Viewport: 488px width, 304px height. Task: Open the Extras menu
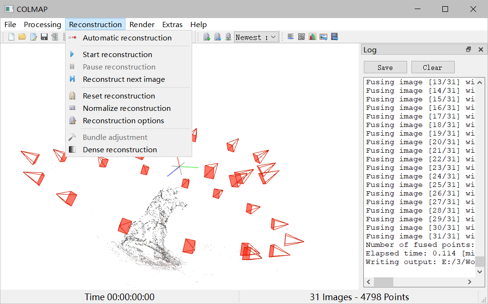tap(173, 25)
